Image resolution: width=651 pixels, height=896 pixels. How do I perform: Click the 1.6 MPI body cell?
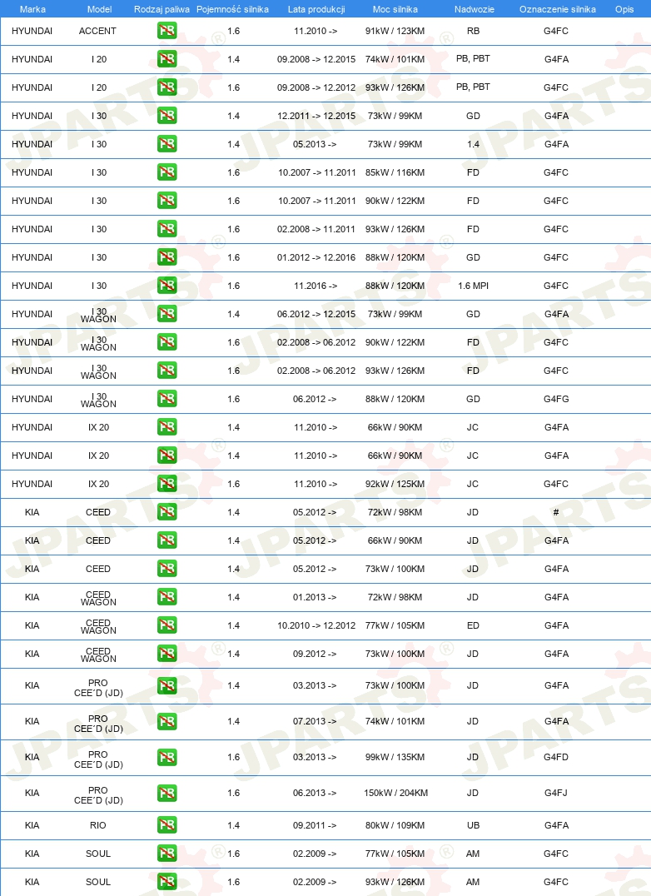pos(474,286)
